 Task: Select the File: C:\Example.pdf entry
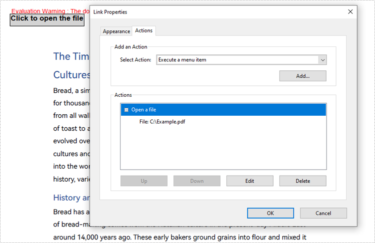162,122
